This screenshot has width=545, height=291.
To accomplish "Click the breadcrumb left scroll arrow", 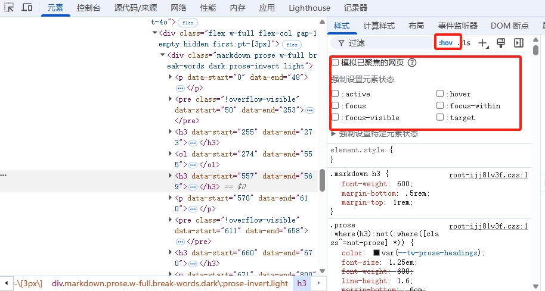I will (x=6, y=283).
